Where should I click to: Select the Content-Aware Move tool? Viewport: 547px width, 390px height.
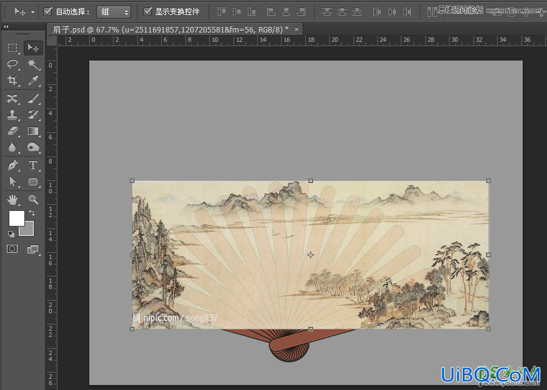click(12, 99)
